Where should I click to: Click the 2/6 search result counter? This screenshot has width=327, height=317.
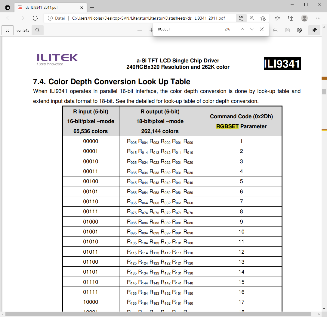point(227,29)
